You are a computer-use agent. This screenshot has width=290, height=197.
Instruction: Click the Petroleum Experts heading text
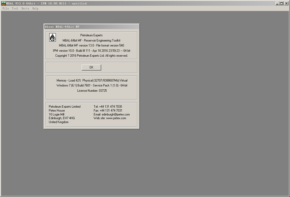[91, 35]
